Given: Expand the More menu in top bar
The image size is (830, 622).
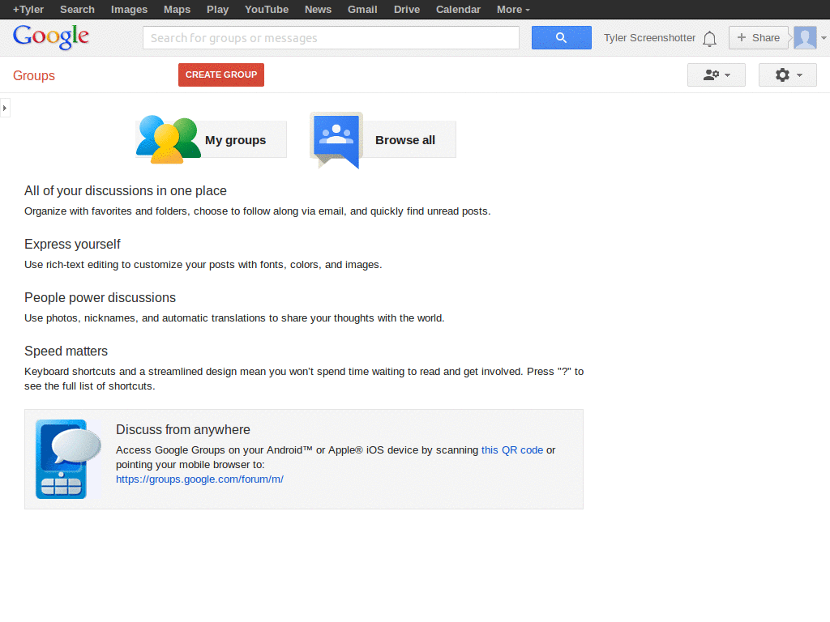Looking at the screenshot, I should point(513,10).
